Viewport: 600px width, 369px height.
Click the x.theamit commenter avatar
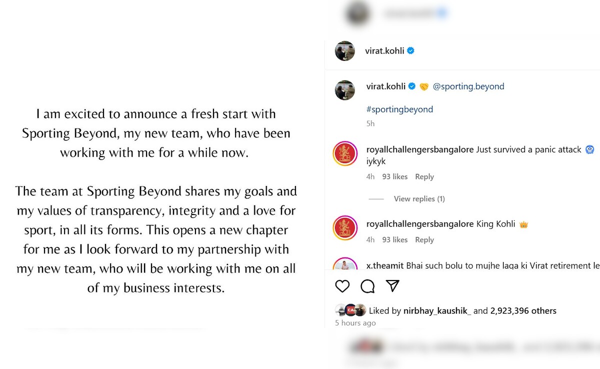click(x=345, y=265)
